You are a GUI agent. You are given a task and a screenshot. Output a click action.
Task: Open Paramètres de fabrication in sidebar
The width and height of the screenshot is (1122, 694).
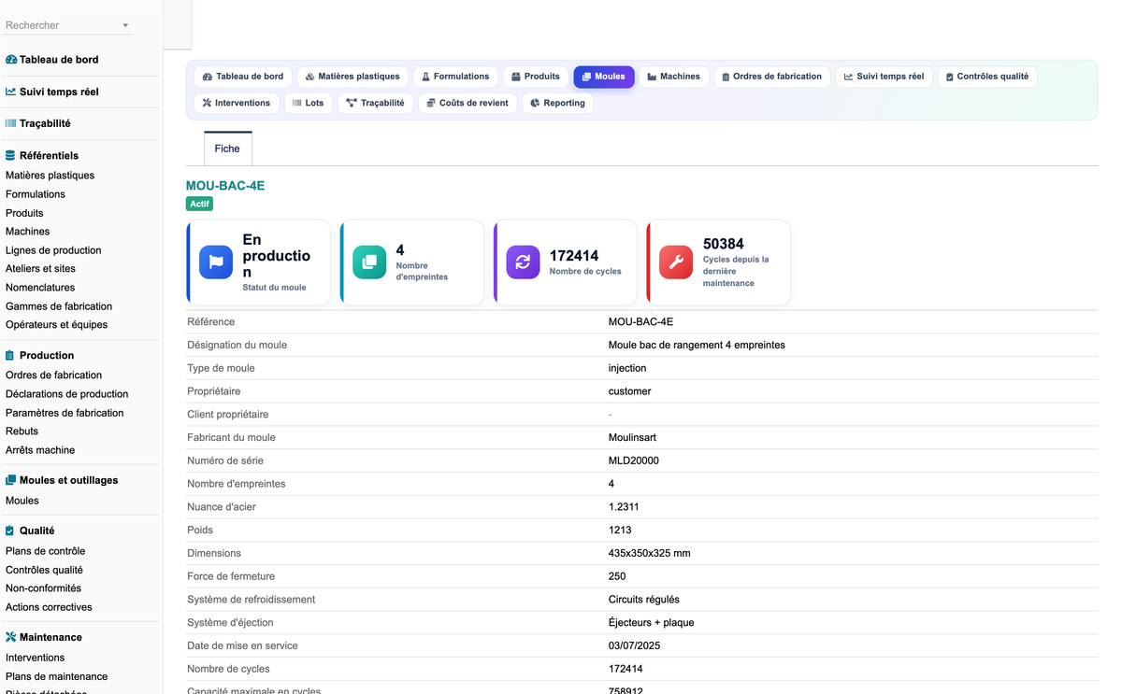click(65, 413)
